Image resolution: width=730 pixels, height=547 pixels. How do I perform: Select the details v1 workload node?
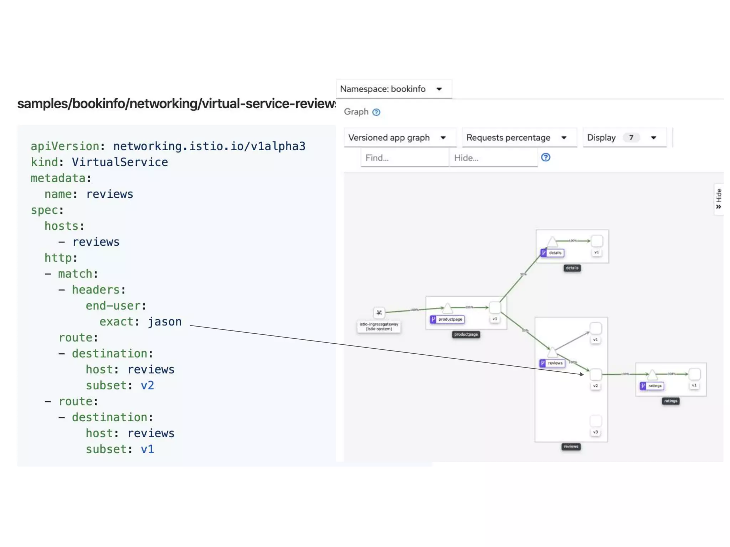tap(597, 241)
